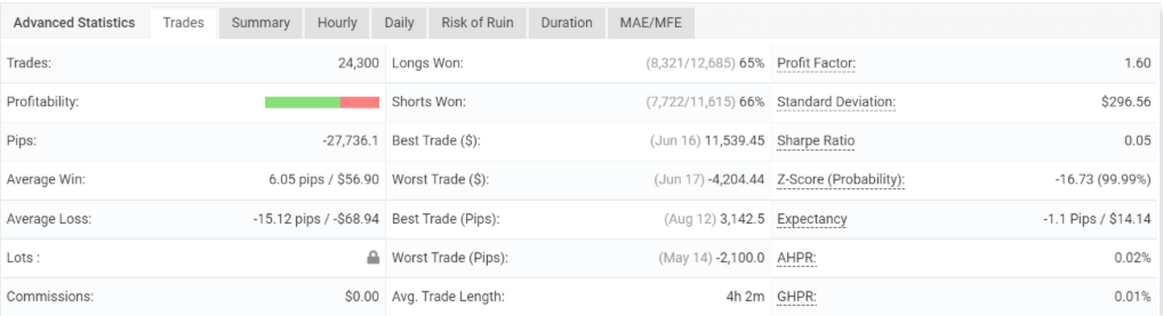Screen dimensions: 1163x316
Task: Click the Expectancy label
Action: click(x=812, y=219)
